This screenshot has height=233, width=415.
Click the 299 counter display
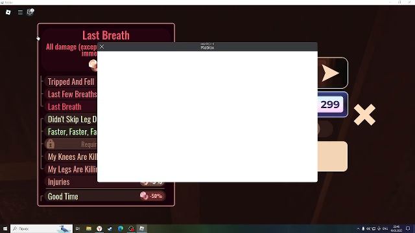click(x=330, y=105)
